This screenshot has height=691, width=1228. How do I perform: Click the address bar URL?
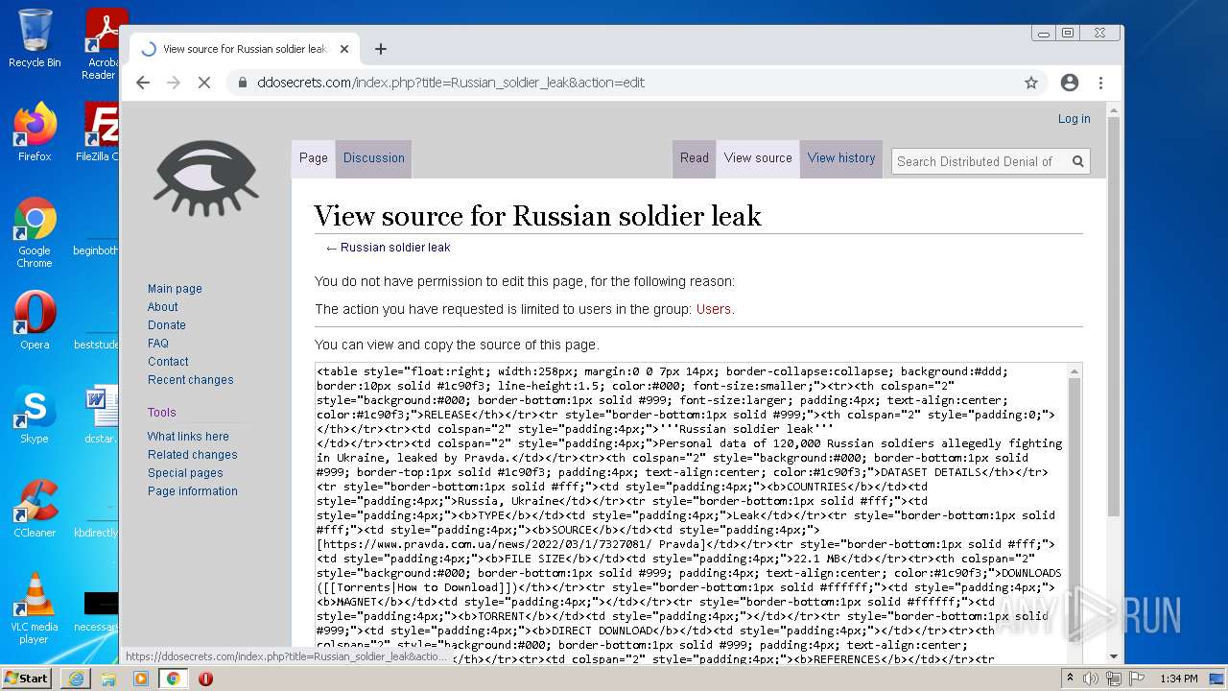451,83
